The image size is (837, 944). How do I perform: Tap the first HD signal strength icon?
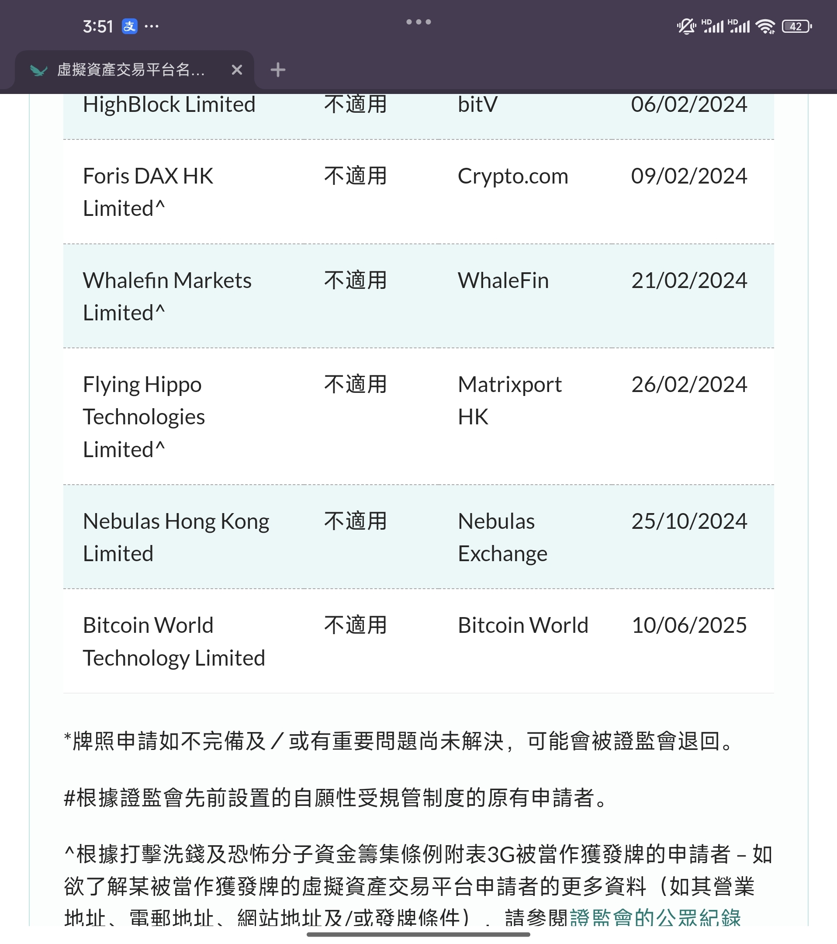(x=713, y=26)
